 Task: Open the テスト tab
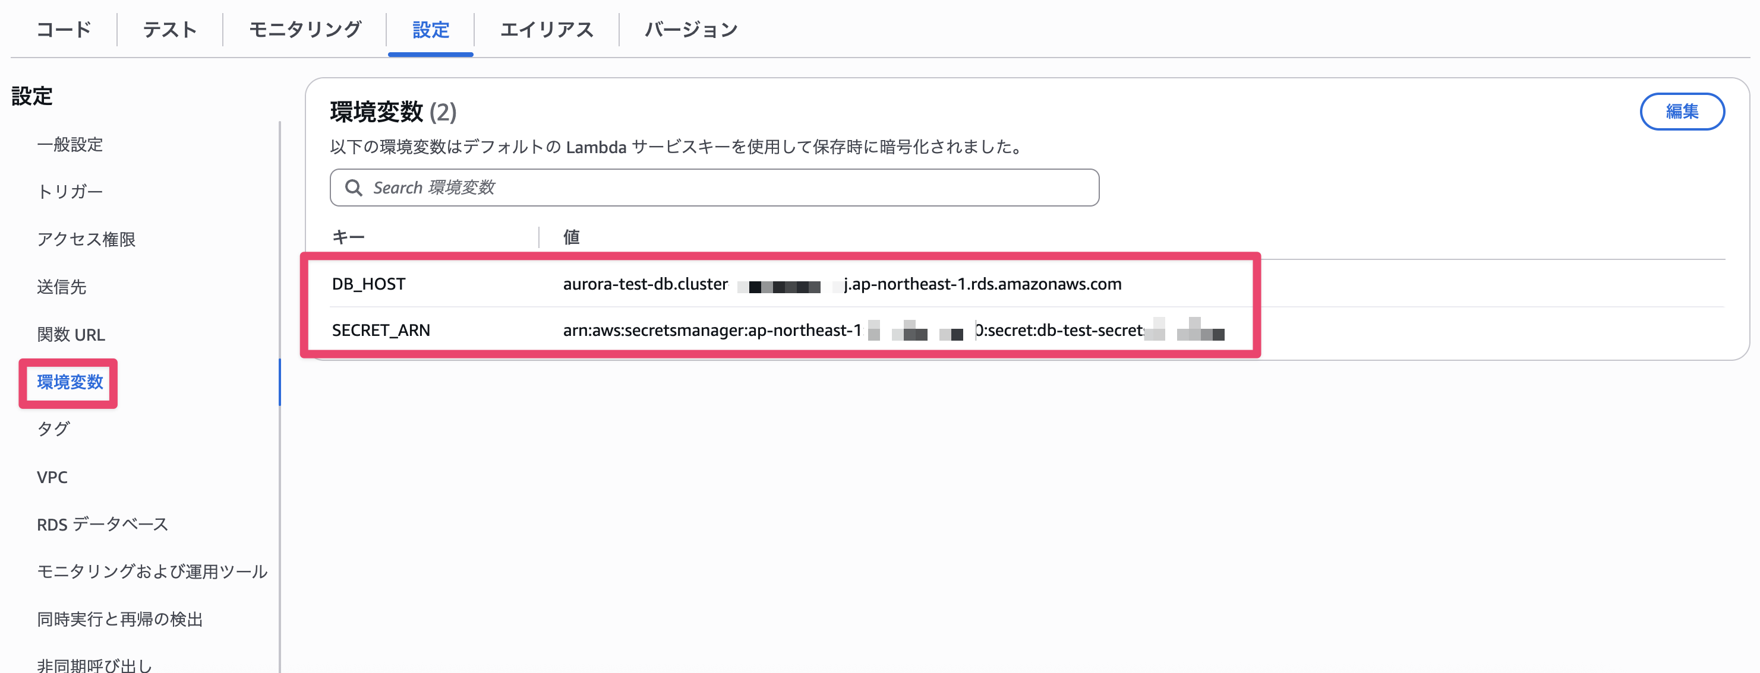pos(170,29)
